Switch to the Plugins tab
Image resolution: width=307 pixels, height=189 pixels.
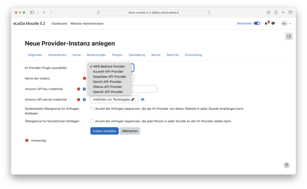pyautogui.click(x=117, y=55)
